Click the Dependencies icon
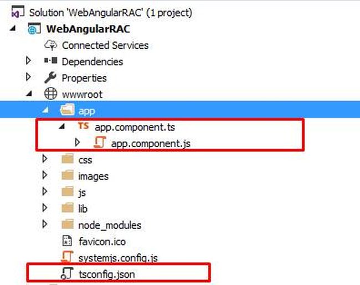Viewport: 360px width, 285px height. (51, 61)
